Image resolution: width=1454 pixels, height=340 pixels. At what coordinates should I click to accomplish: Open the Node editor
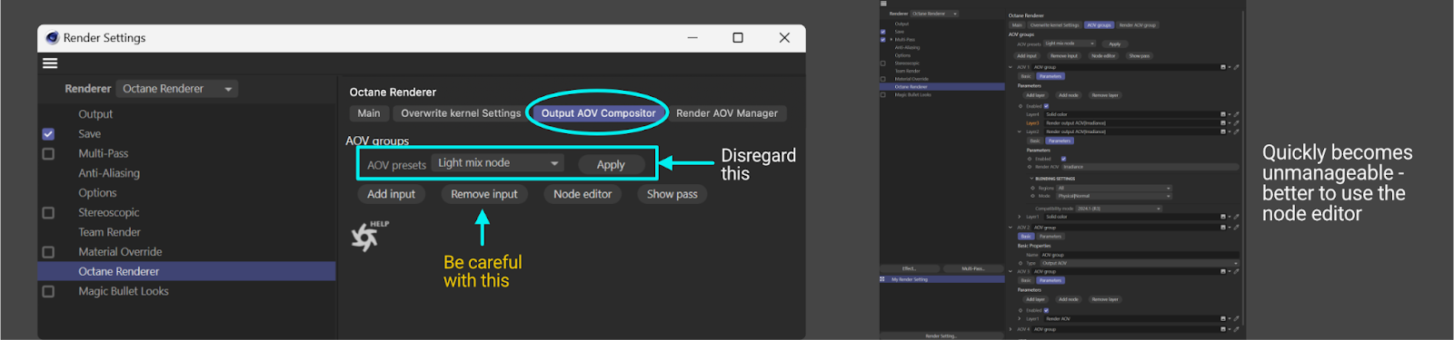(583, 194)
